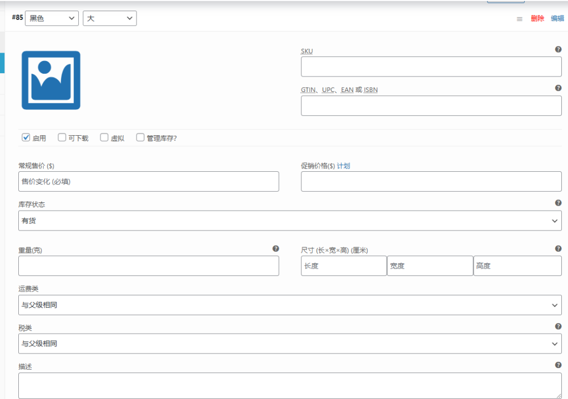Click inside the 常规售价 price field
Viewport: 568px width, 399px height.
(149, 181)
